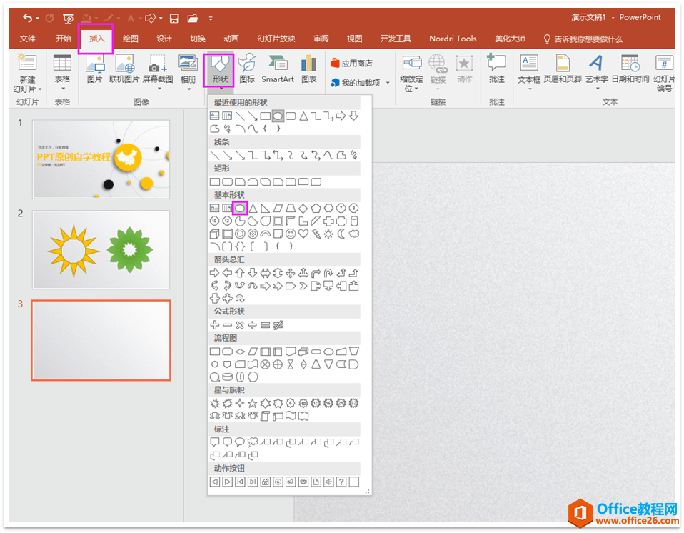Select slide 1 thumbnail PPT原创自学教程
The image size is (684, 533).
tap(101, 159)
